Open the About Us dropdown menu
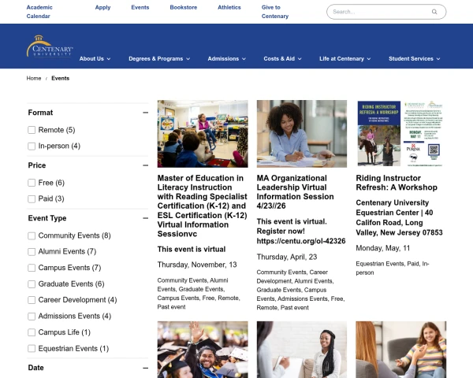Screen dimensions: 473x378 tap(95, 59)
